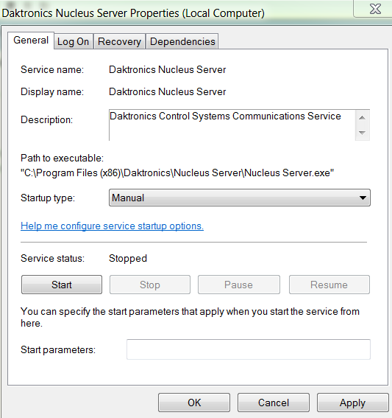Click description scrollbar up arrow
Screen dimensions: 392x418
click(363, 117)
